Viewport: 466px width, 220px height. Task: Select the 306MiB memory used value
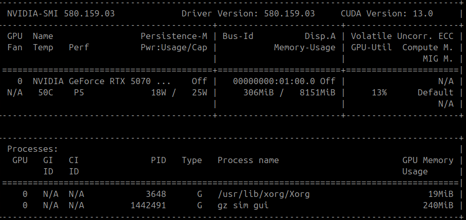259,93
